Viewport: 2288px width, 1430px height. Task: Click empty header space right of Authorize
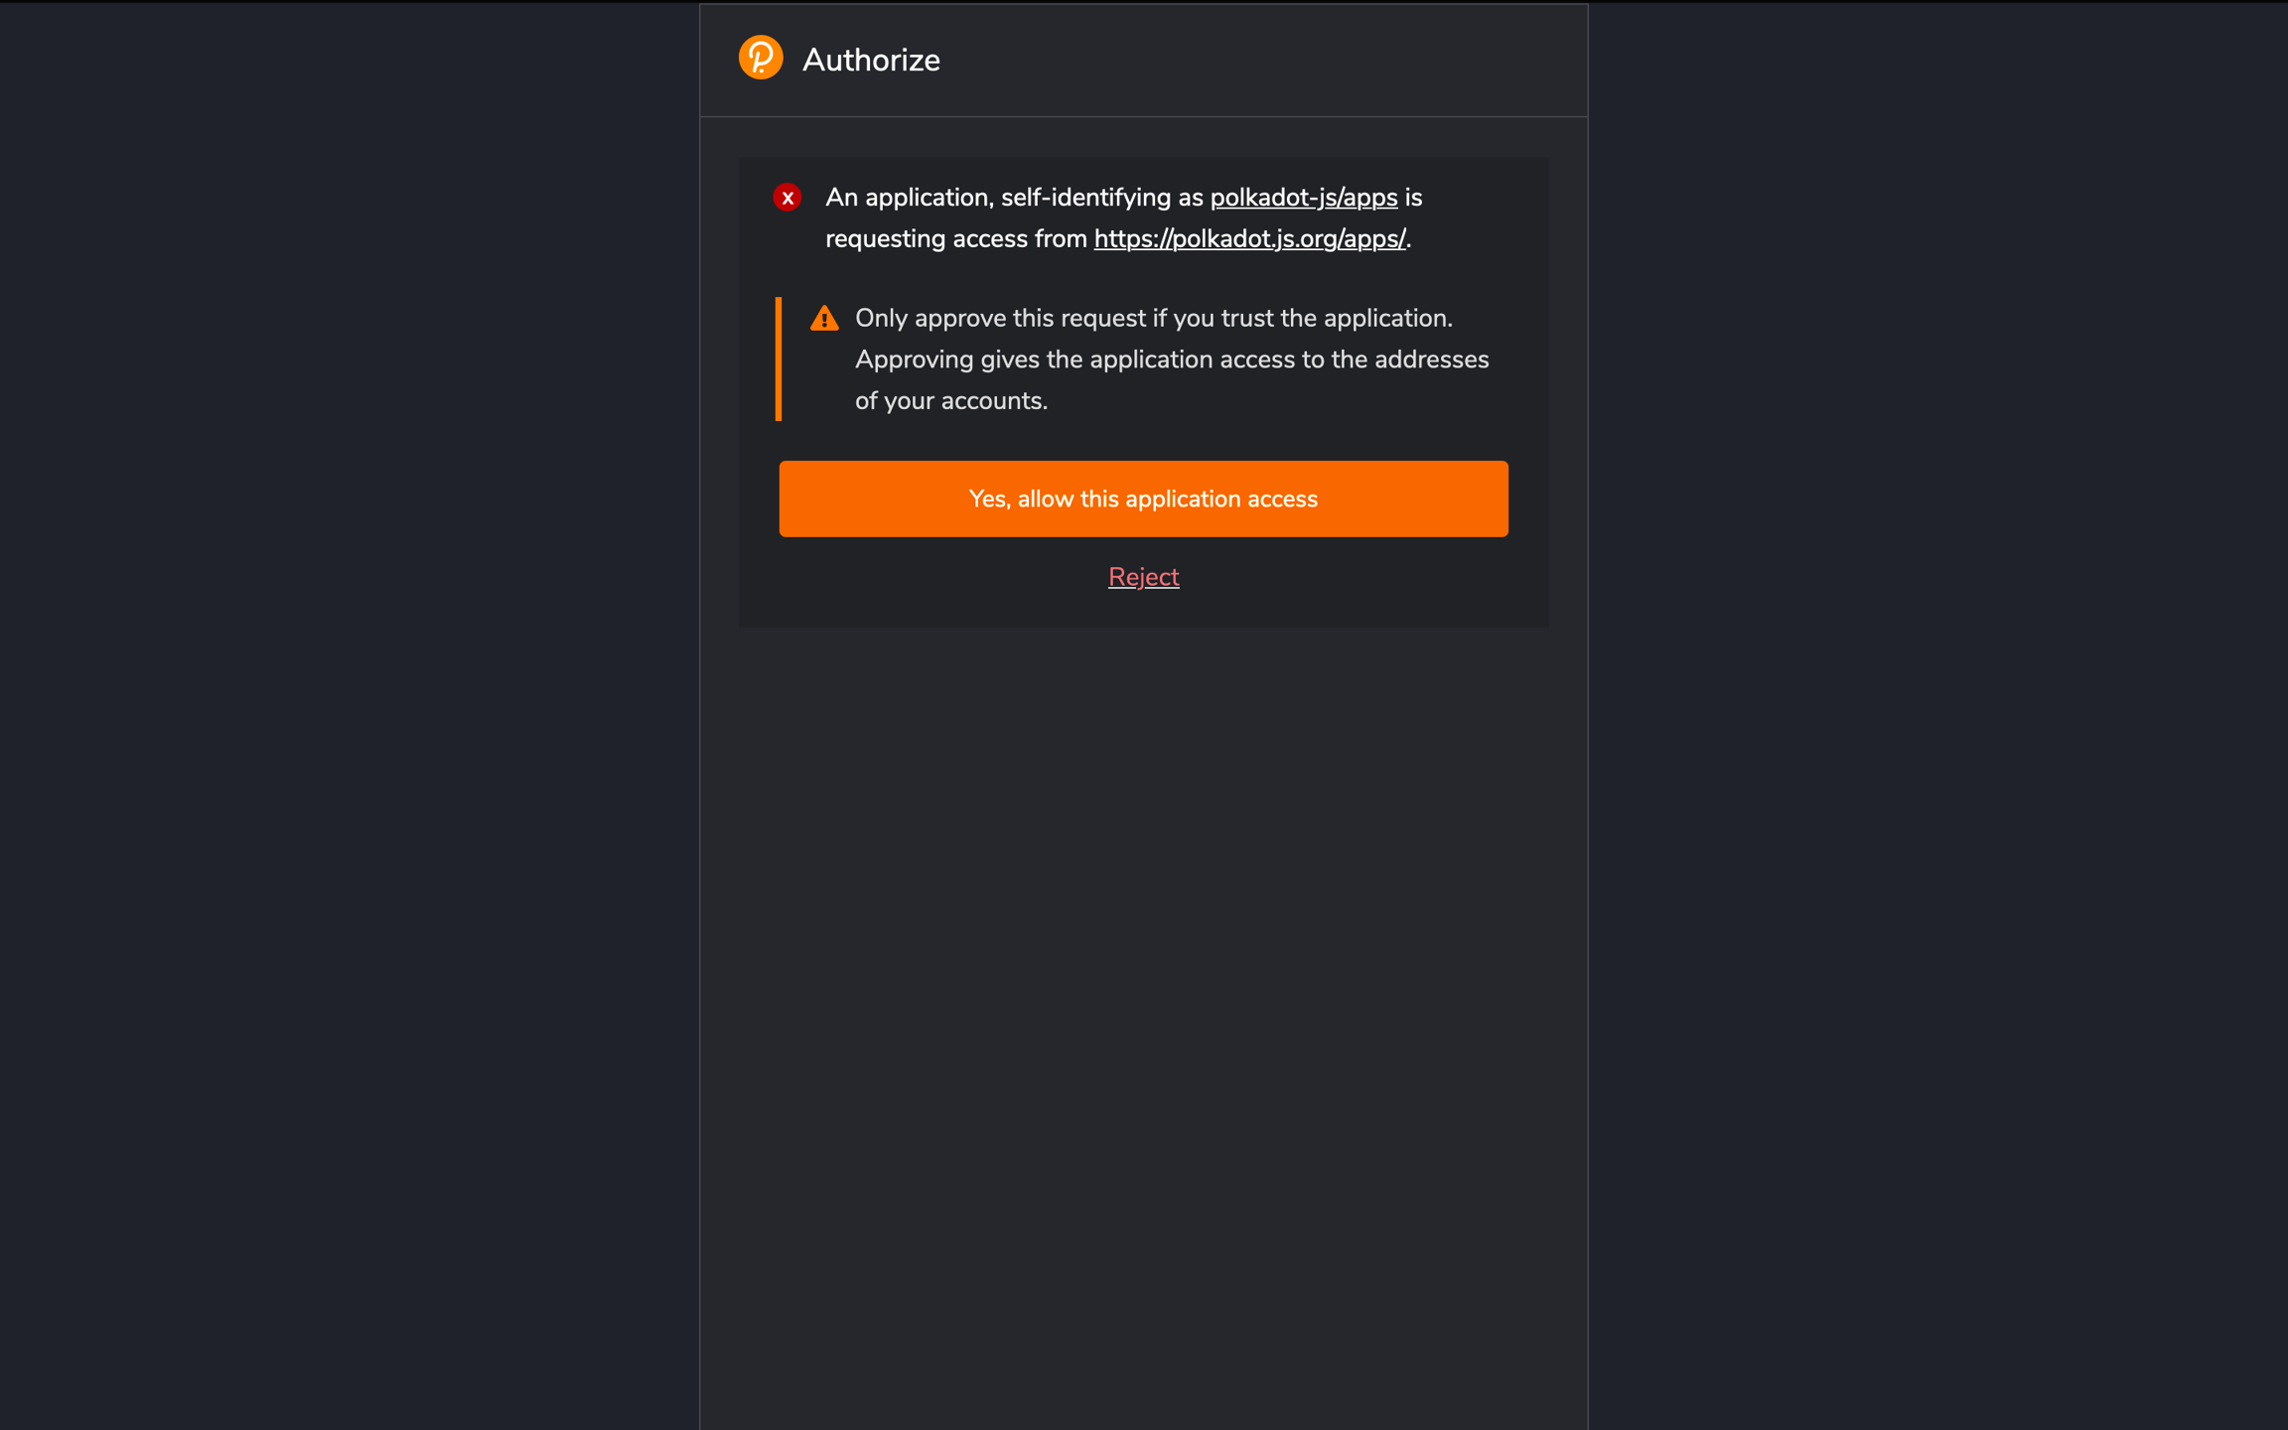(x=1291, y=61)
